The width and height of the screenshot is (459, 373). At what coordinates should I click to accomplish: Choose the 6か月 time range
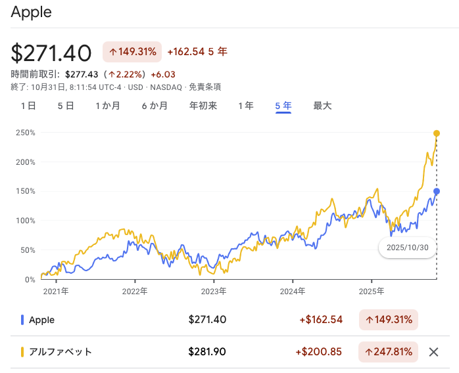pos(155,106)
